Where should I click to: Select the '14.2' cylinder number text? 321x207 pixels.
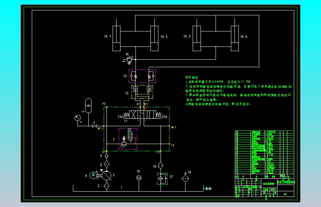[164, 37]
